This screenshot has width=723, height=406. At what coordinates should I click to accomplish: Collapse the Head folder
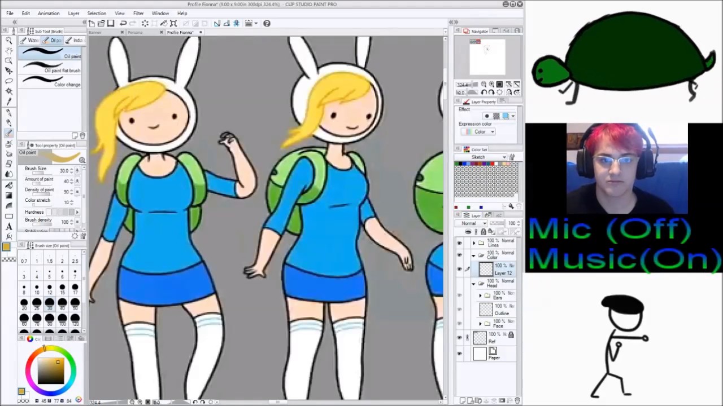[x=474, y=284]
